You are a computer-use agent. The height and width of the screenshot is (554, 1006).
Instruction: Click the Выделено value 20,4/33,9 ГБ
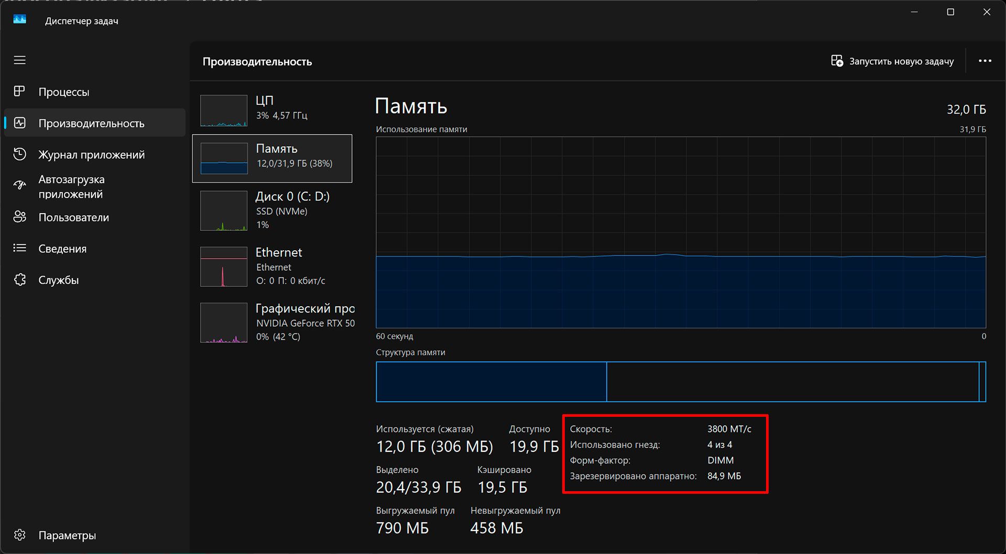point(419,487)
